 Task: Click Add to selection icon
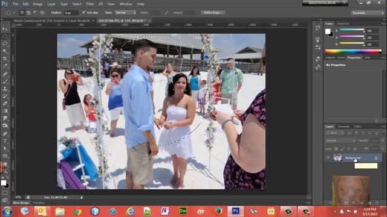28,12
